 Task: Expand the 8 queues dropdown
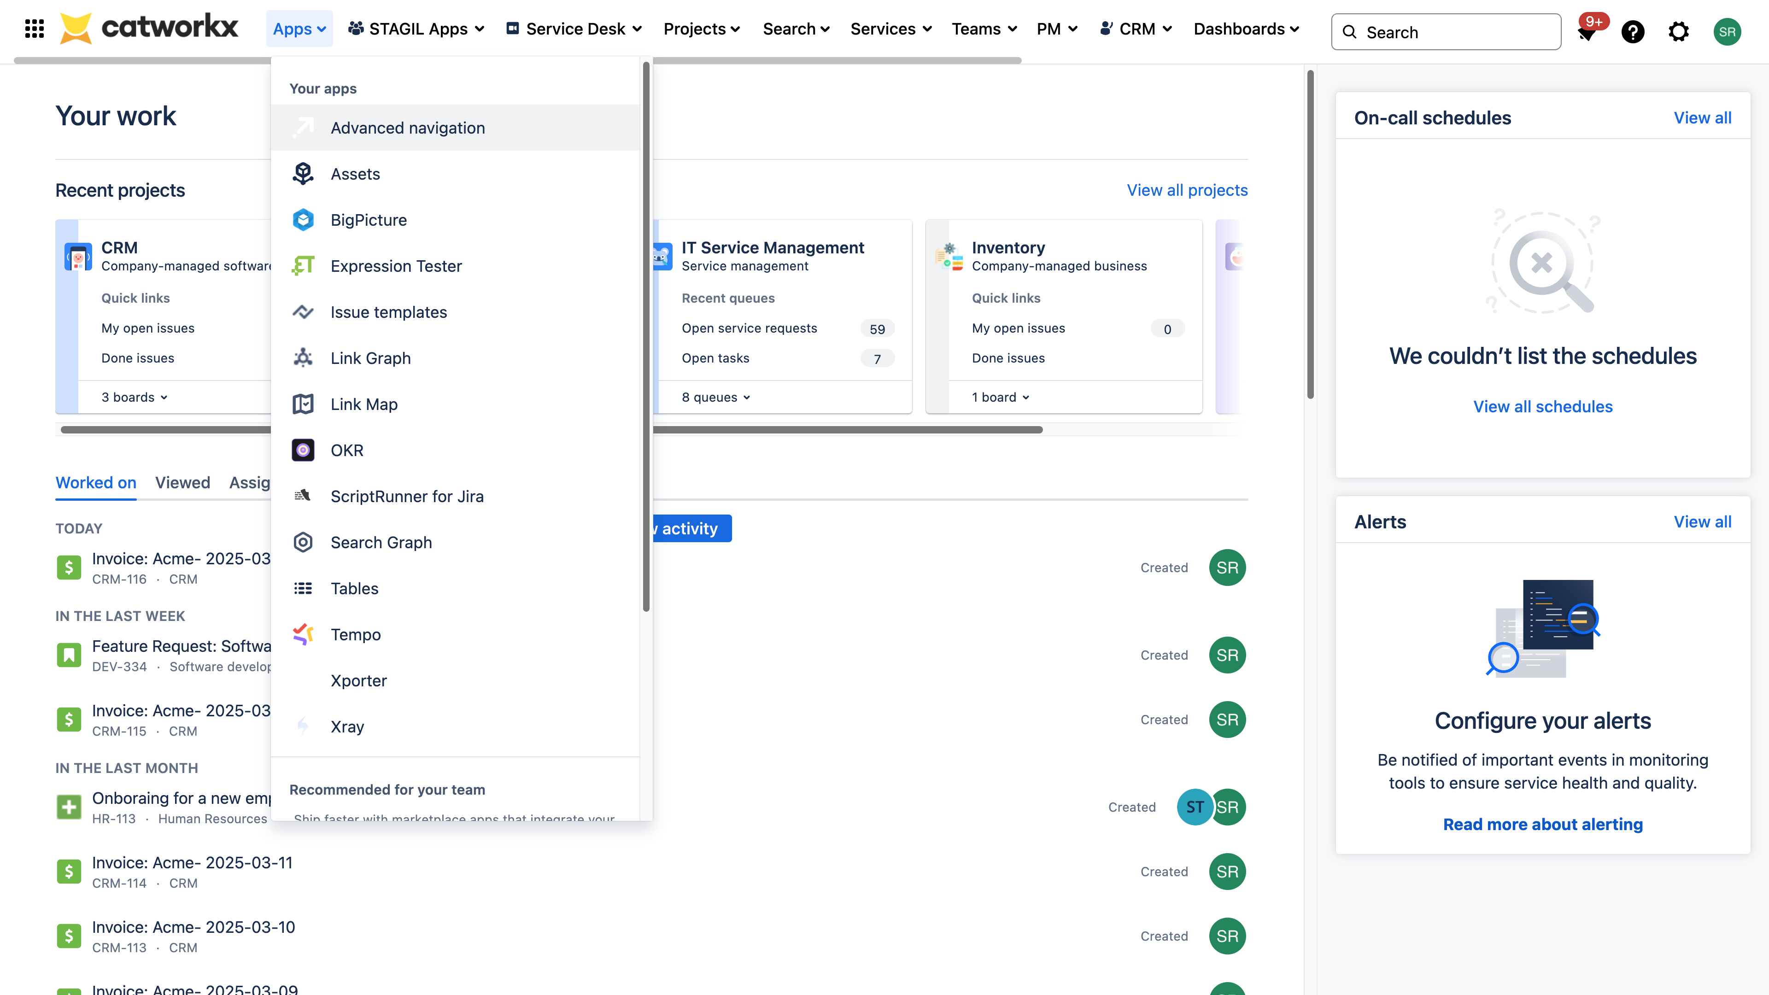coord(716,397)
